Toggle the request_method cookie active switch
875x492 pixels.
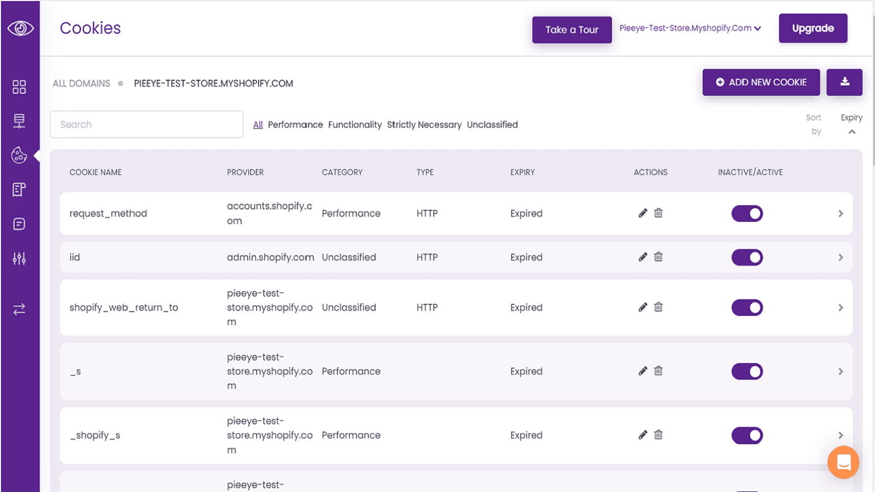tap(747, 214)
